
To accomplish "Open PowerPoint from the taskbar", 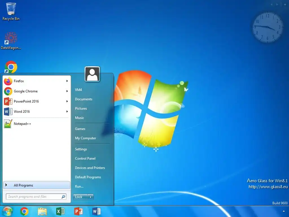I will [x=78, y=211].
